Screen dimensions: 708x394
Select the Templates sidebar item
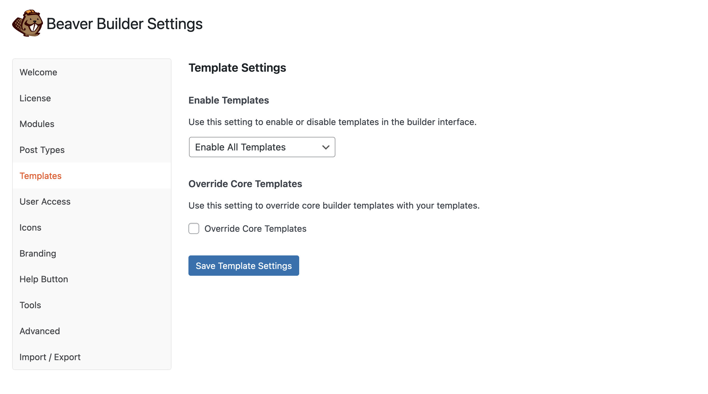click(40, 176)
